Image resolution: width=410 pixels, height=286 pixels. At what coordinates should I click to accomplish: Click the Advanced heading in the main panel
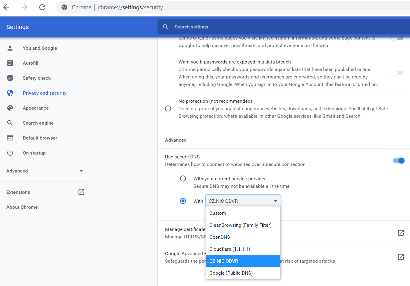tap(176, 140)
